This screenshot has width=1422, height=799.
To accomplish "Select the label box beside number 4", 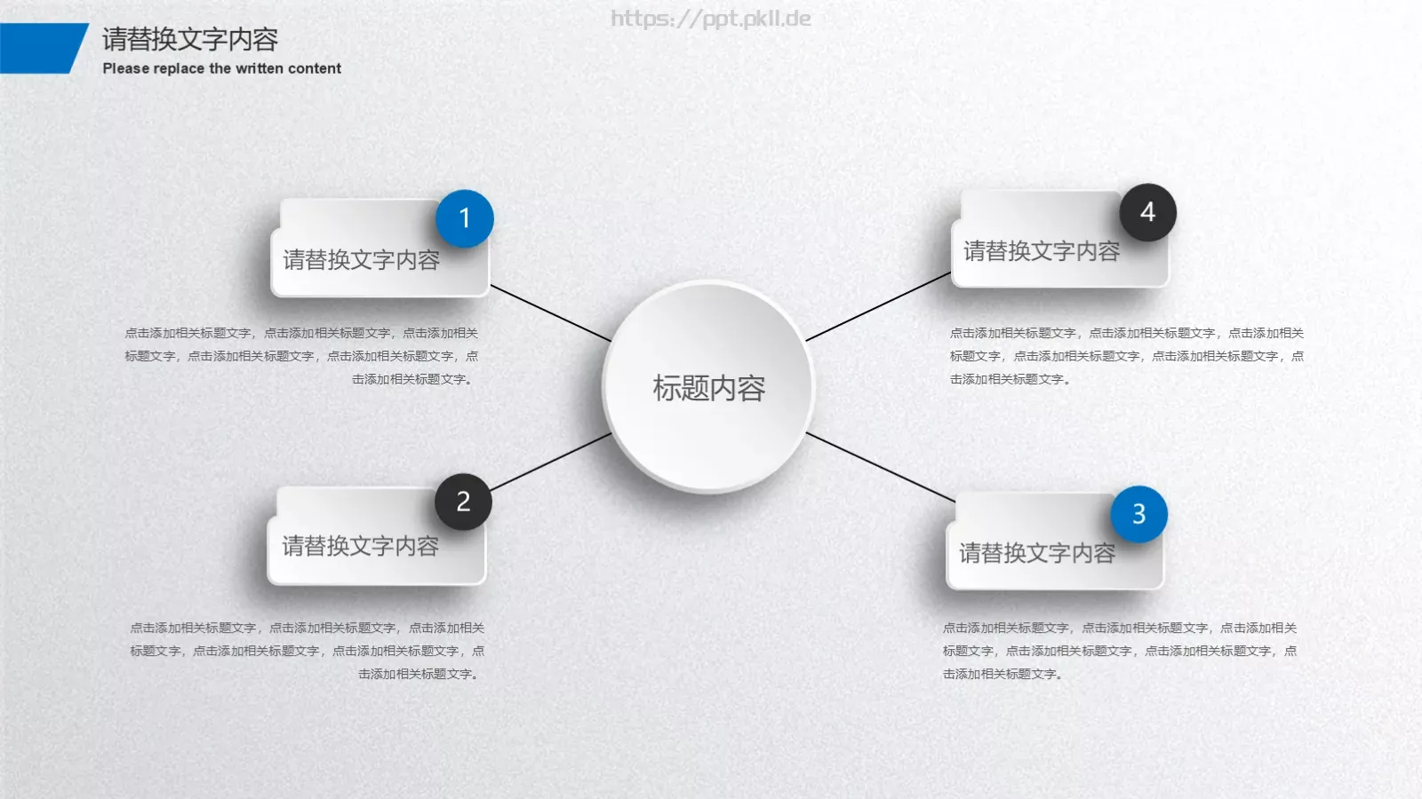I will 1059,239.
